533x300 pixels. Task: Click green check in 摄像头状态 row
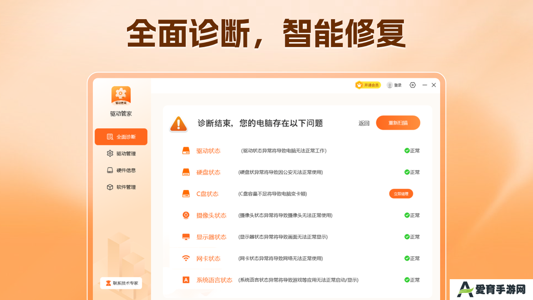(407, 215)
